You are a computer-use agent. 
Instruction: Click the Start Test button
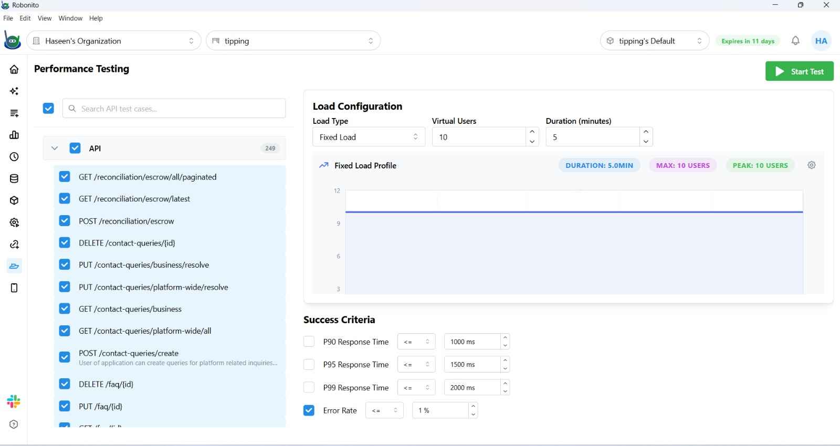point(799,71)
